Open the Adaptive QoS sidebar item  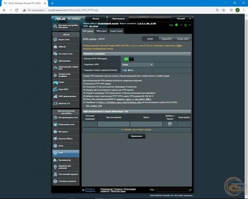pos(66,68)
